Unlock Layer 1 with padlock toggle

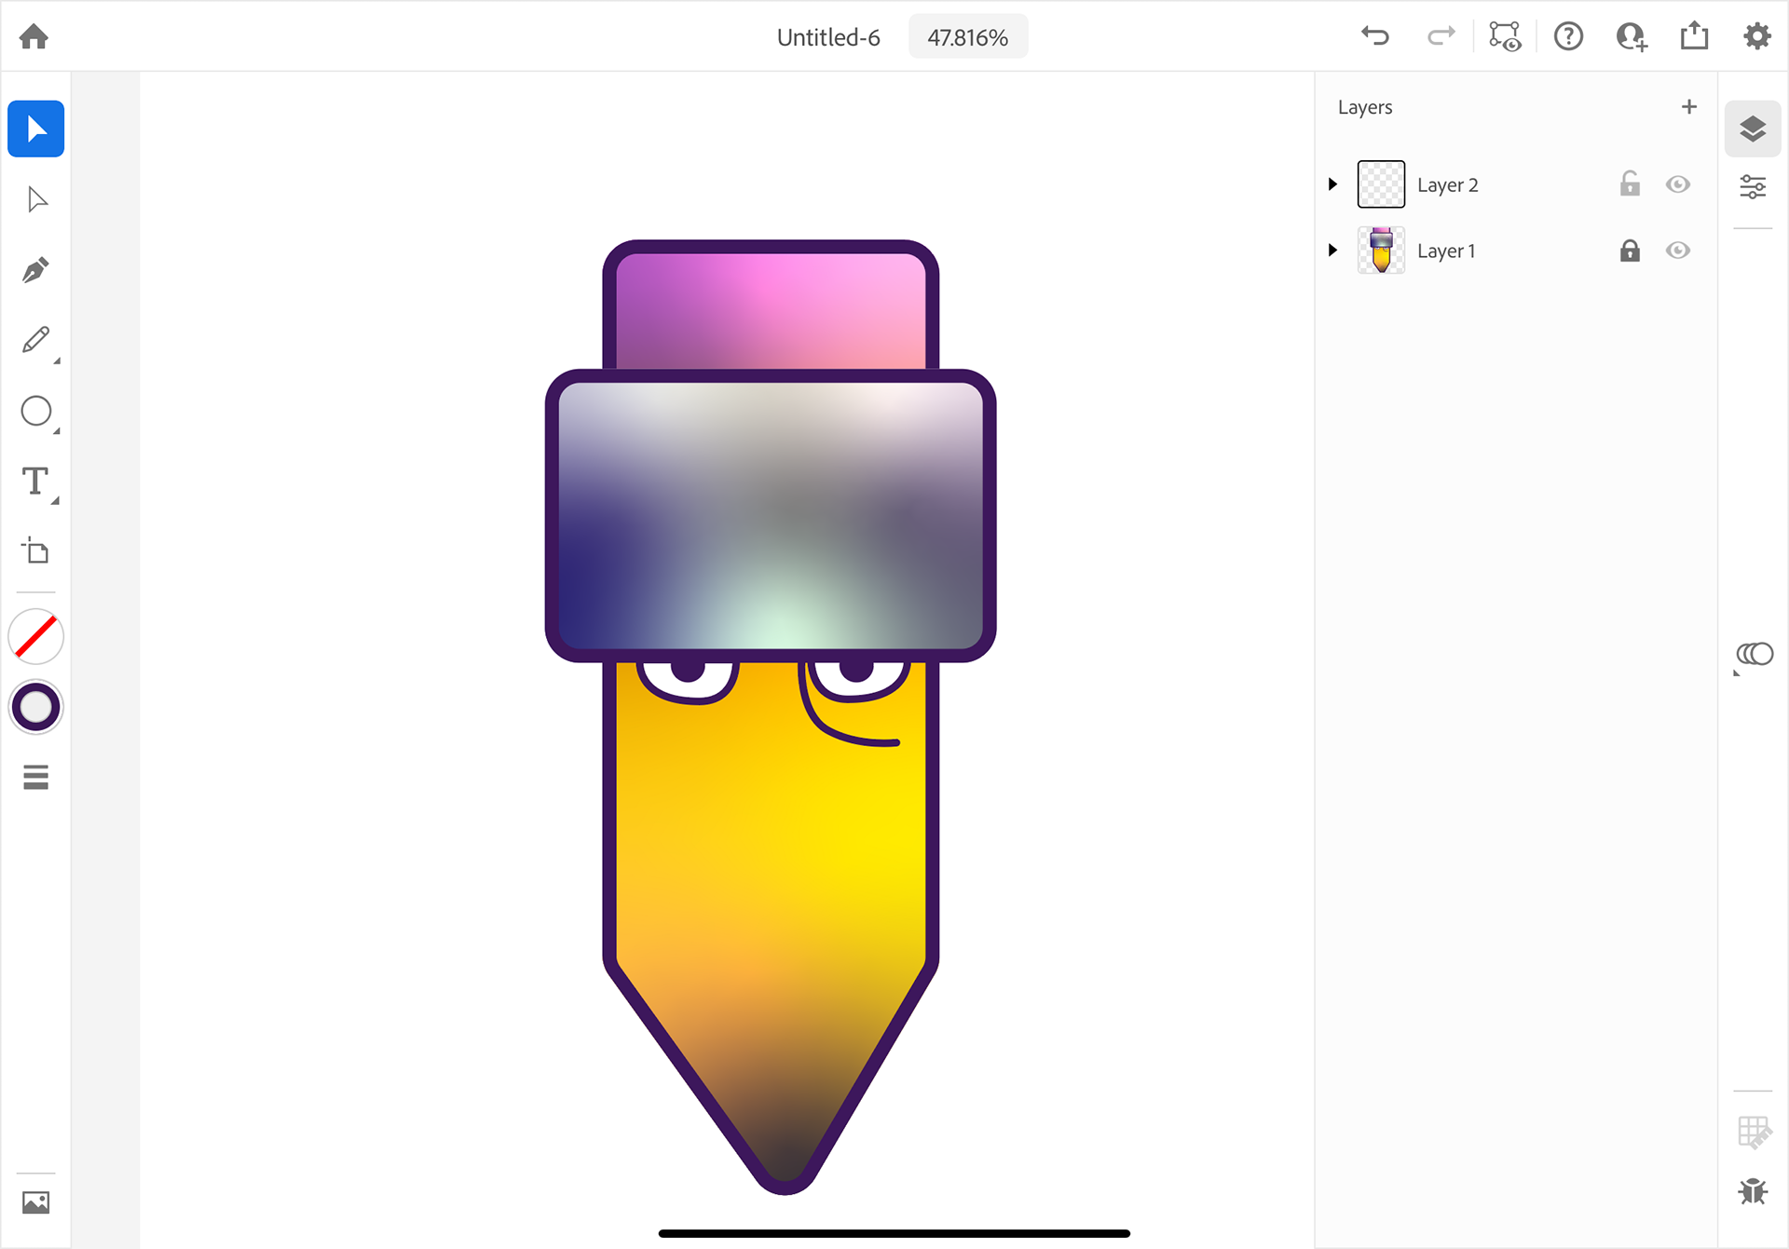(1630, 251)
